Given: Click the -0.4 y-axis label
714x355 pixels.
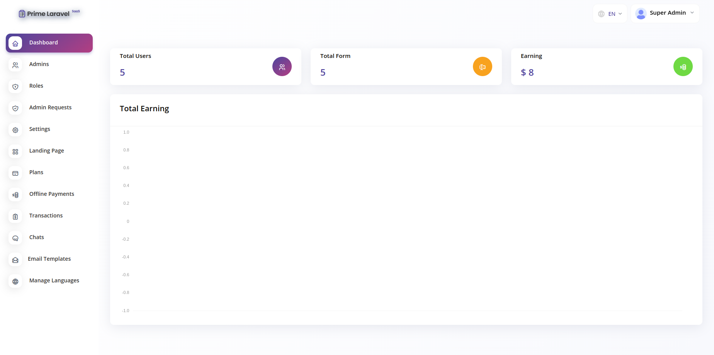Looking at the screenshot, I should click(x=126, y=257).
